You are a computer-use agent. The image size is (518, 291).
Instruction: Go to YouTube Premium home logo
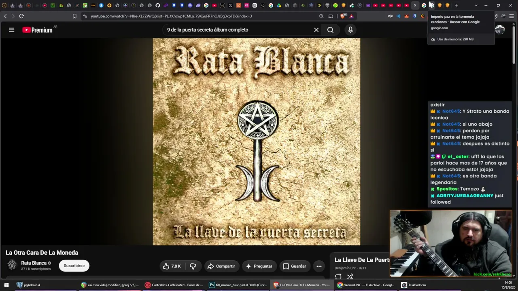[x=38, y=30]
